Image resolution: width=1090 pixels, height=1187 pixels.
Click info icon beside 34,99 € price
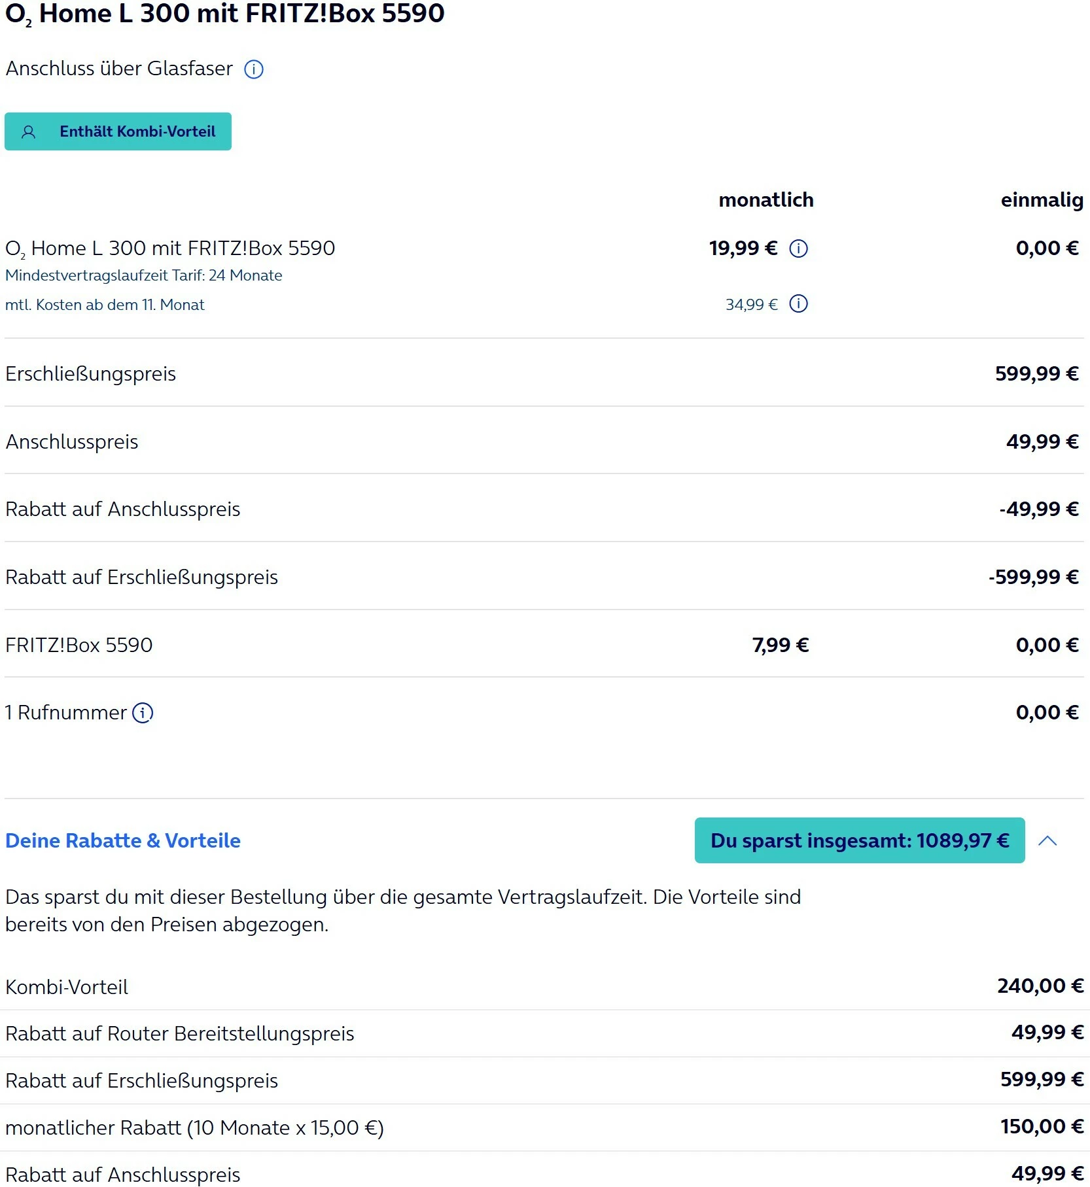coord(798,304)
